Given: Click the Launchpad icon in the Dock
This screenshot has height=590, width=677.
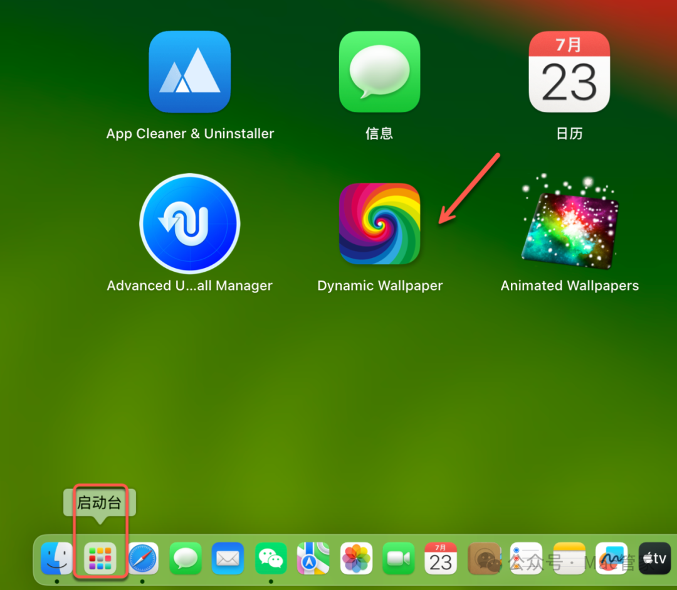Looking at the screenshot, I should coord(100,558).
